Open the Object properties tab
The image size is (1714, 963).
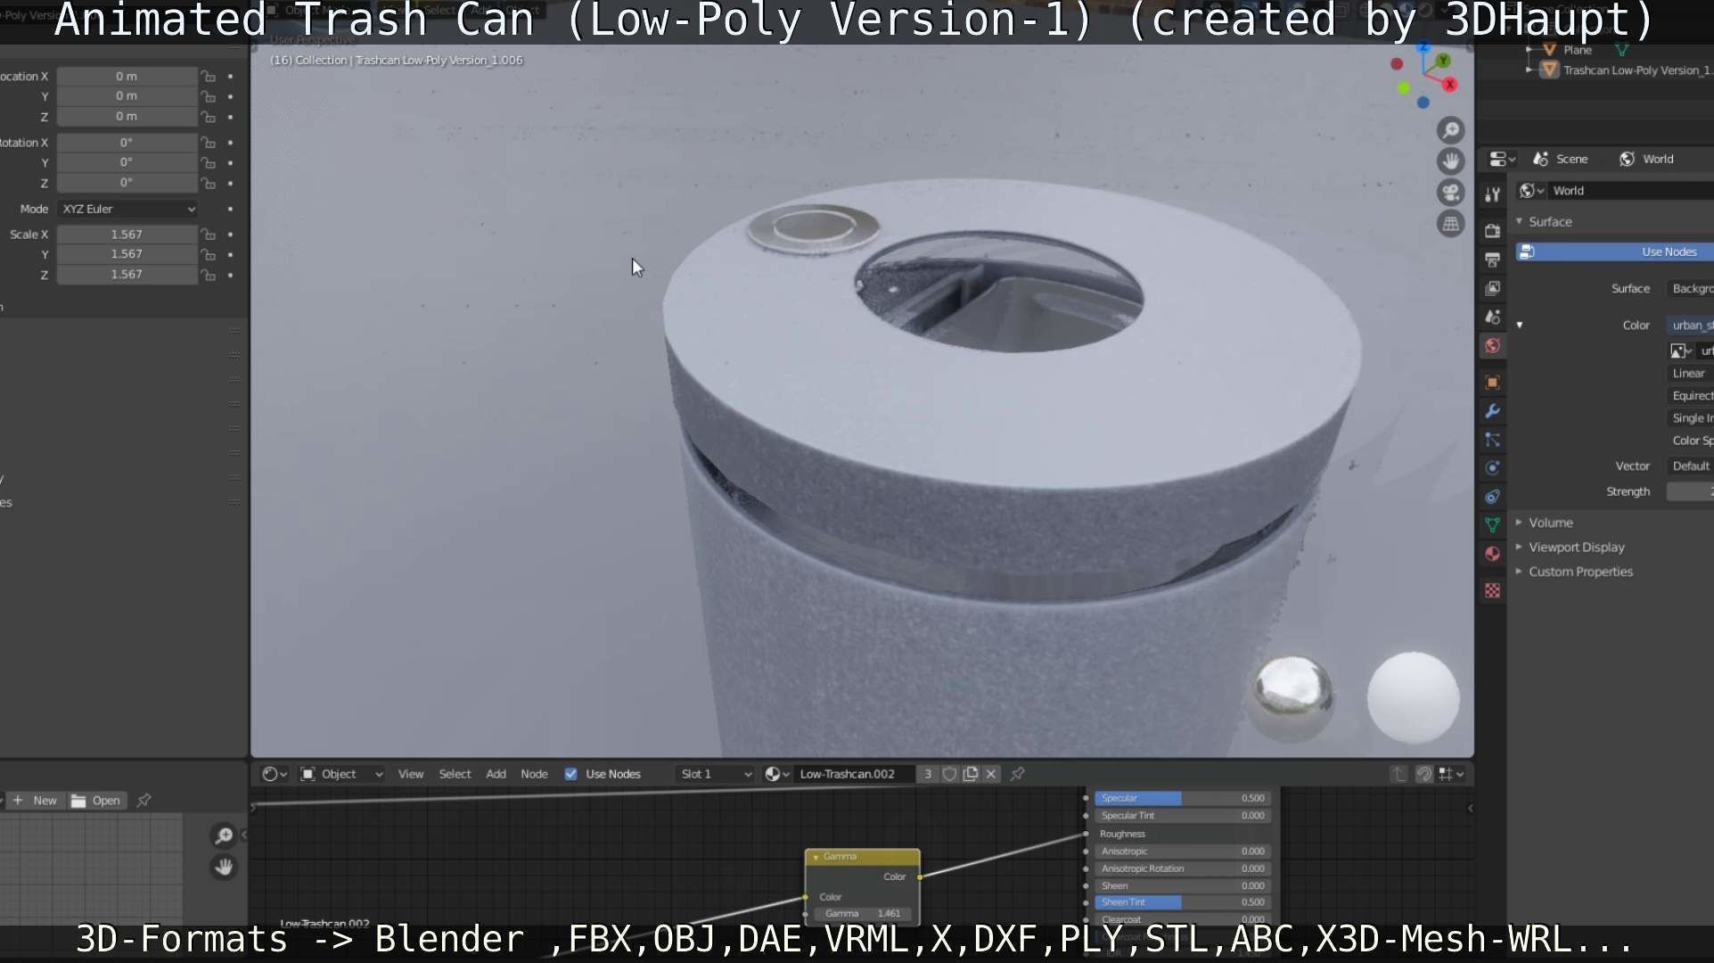(1493, 383)
